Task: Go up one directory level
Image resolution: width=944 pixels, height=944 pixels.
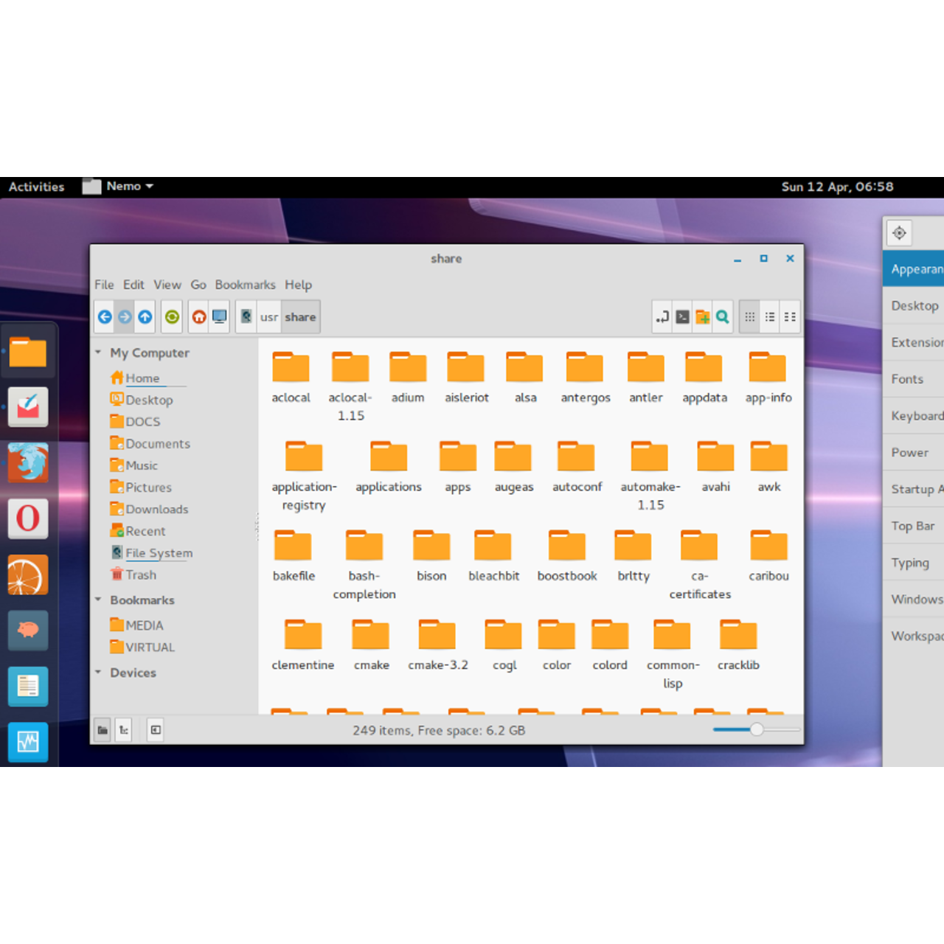Action: [x=145, y=316]
